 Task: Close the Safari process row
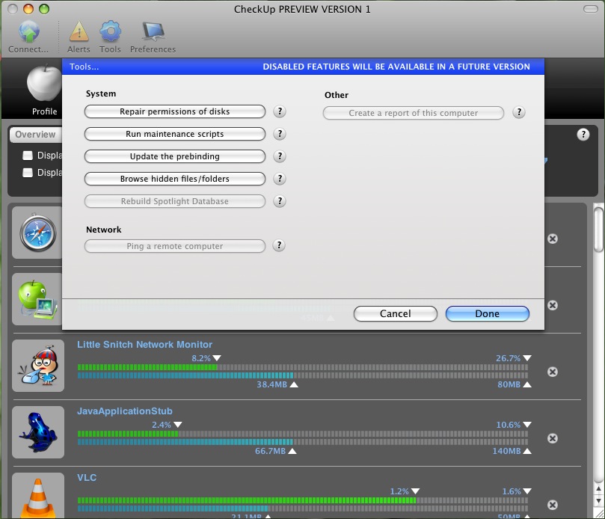[553, 239]
